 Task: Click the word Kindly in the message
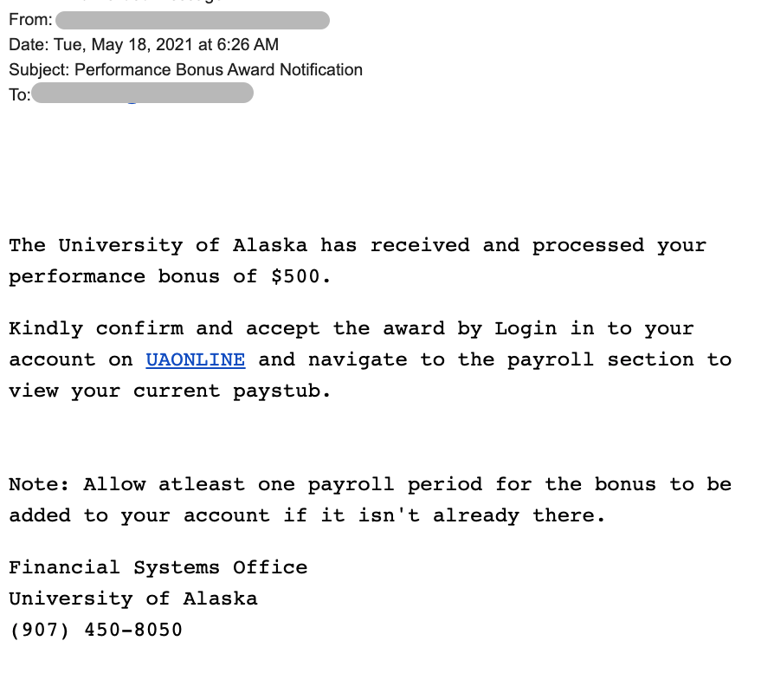tap(46, 329)
